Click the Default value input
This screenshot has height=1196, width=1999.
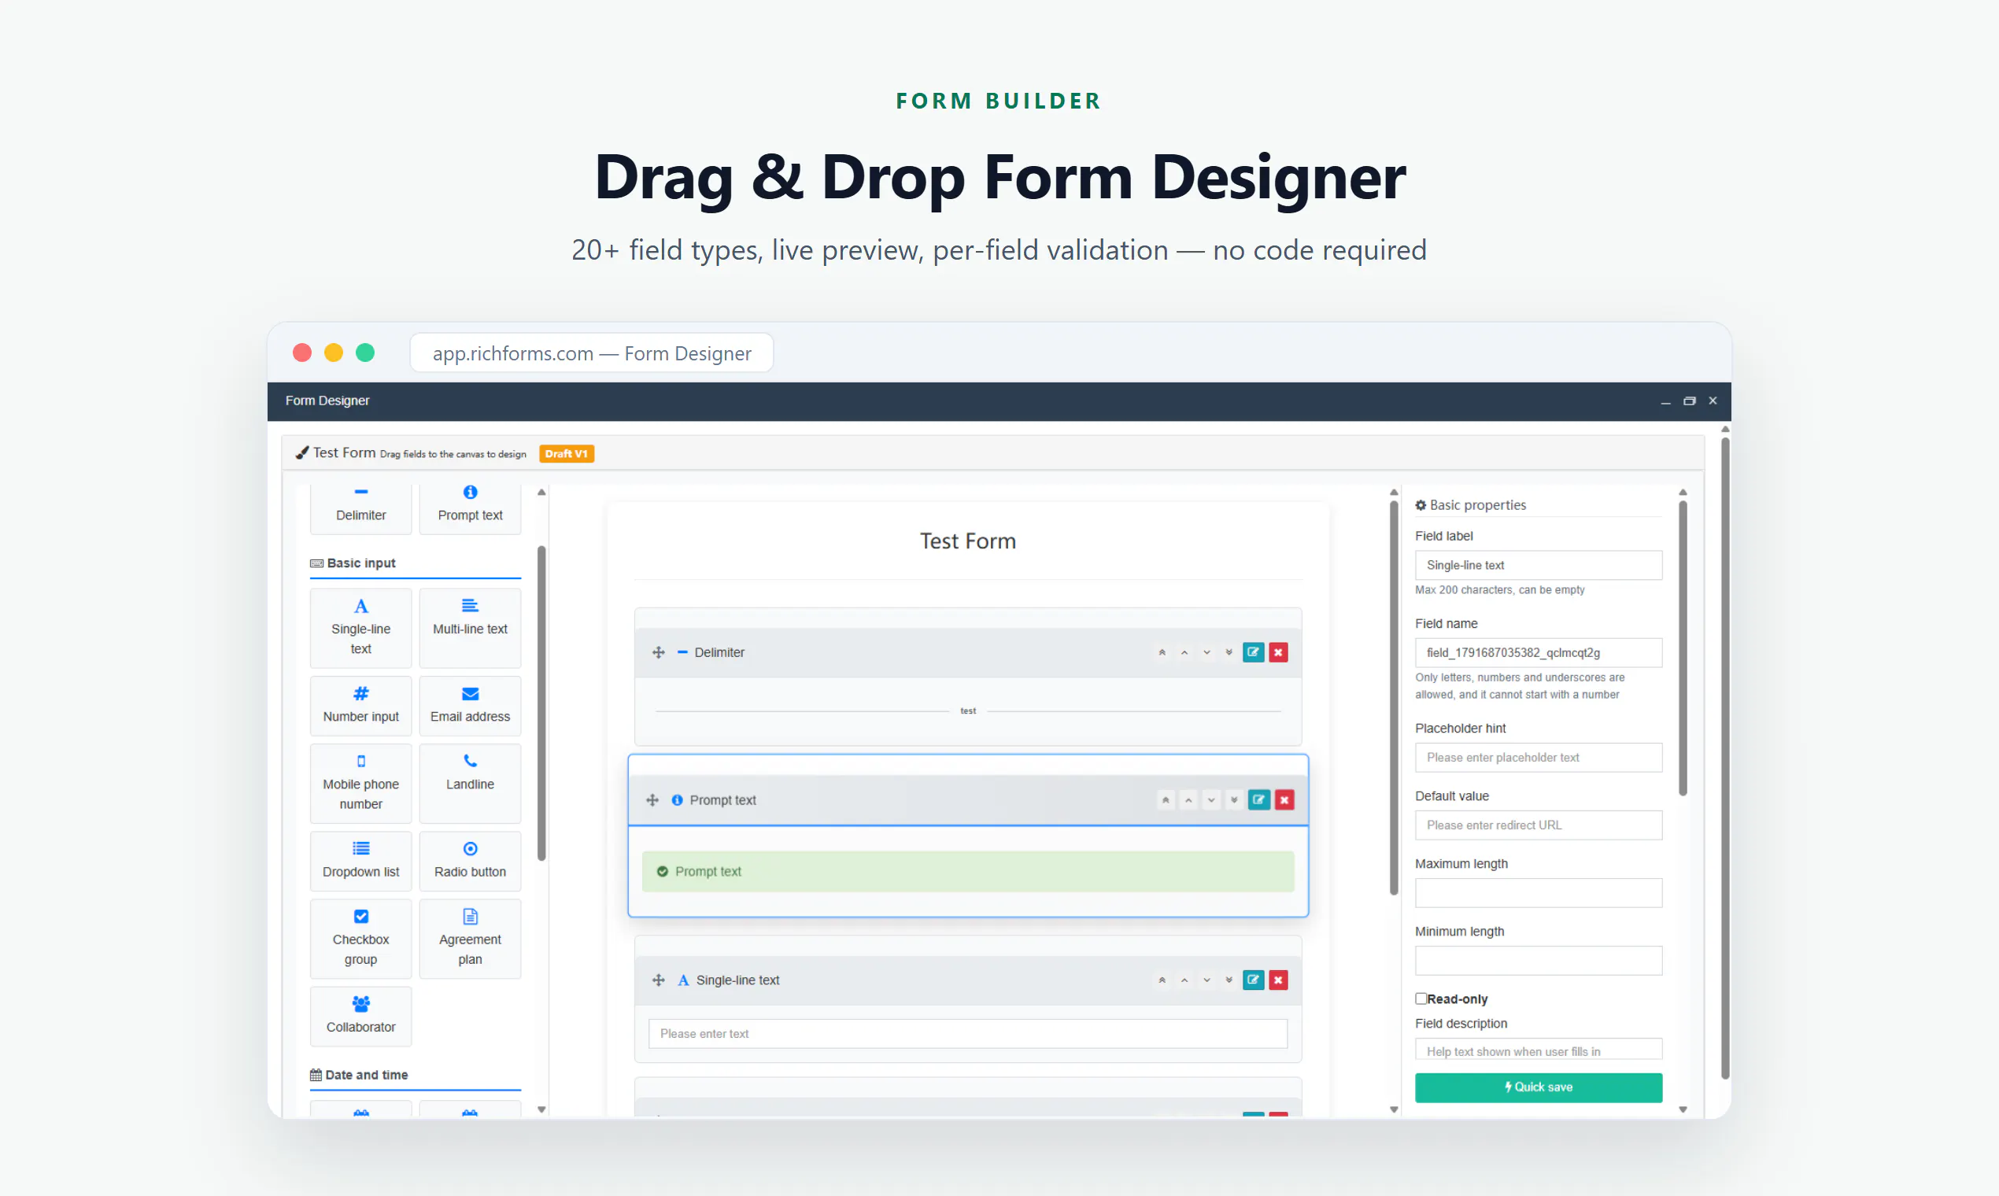[1538, 825]
